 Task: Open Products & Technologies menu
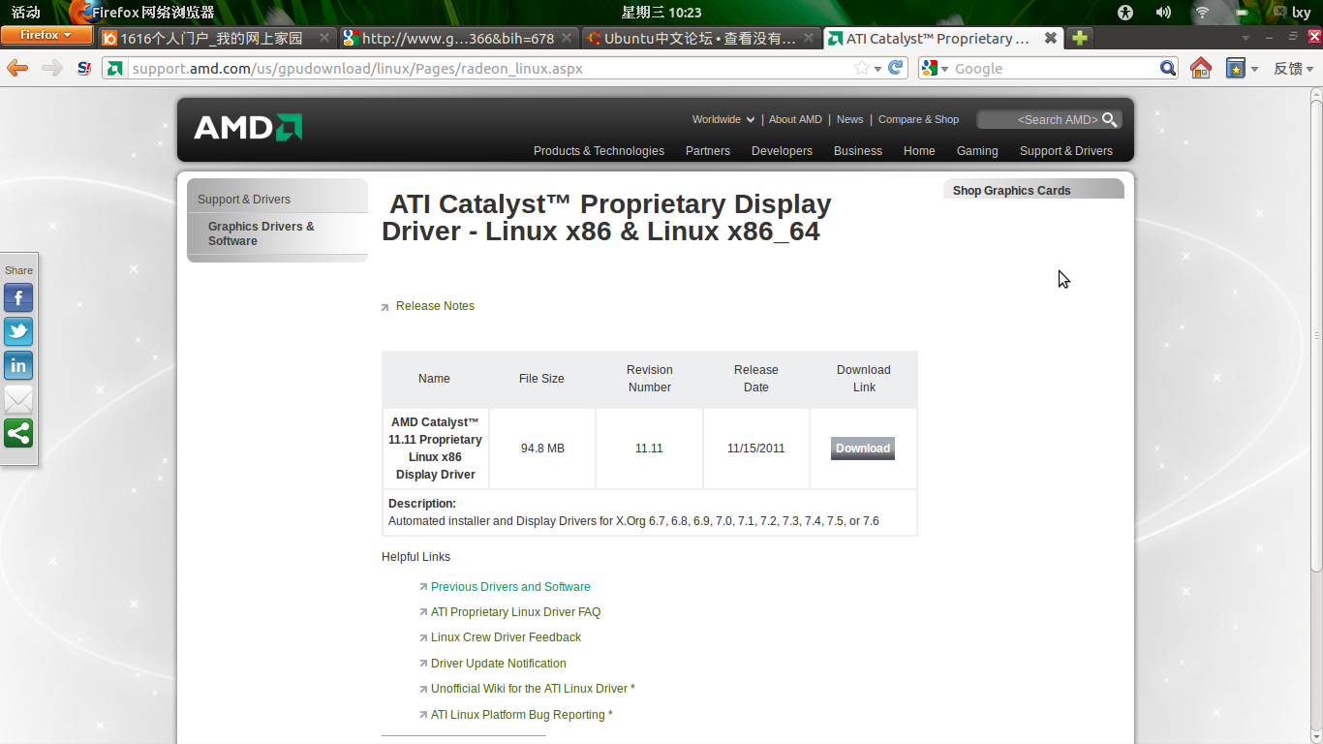599,151
